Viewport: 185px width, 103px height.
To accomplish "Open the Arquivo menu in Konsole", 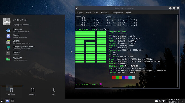I will tap(80, 13).
